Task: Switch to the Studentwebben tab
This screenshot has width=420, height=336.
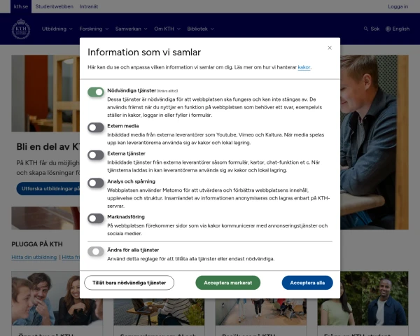Action: click(55, 6)
